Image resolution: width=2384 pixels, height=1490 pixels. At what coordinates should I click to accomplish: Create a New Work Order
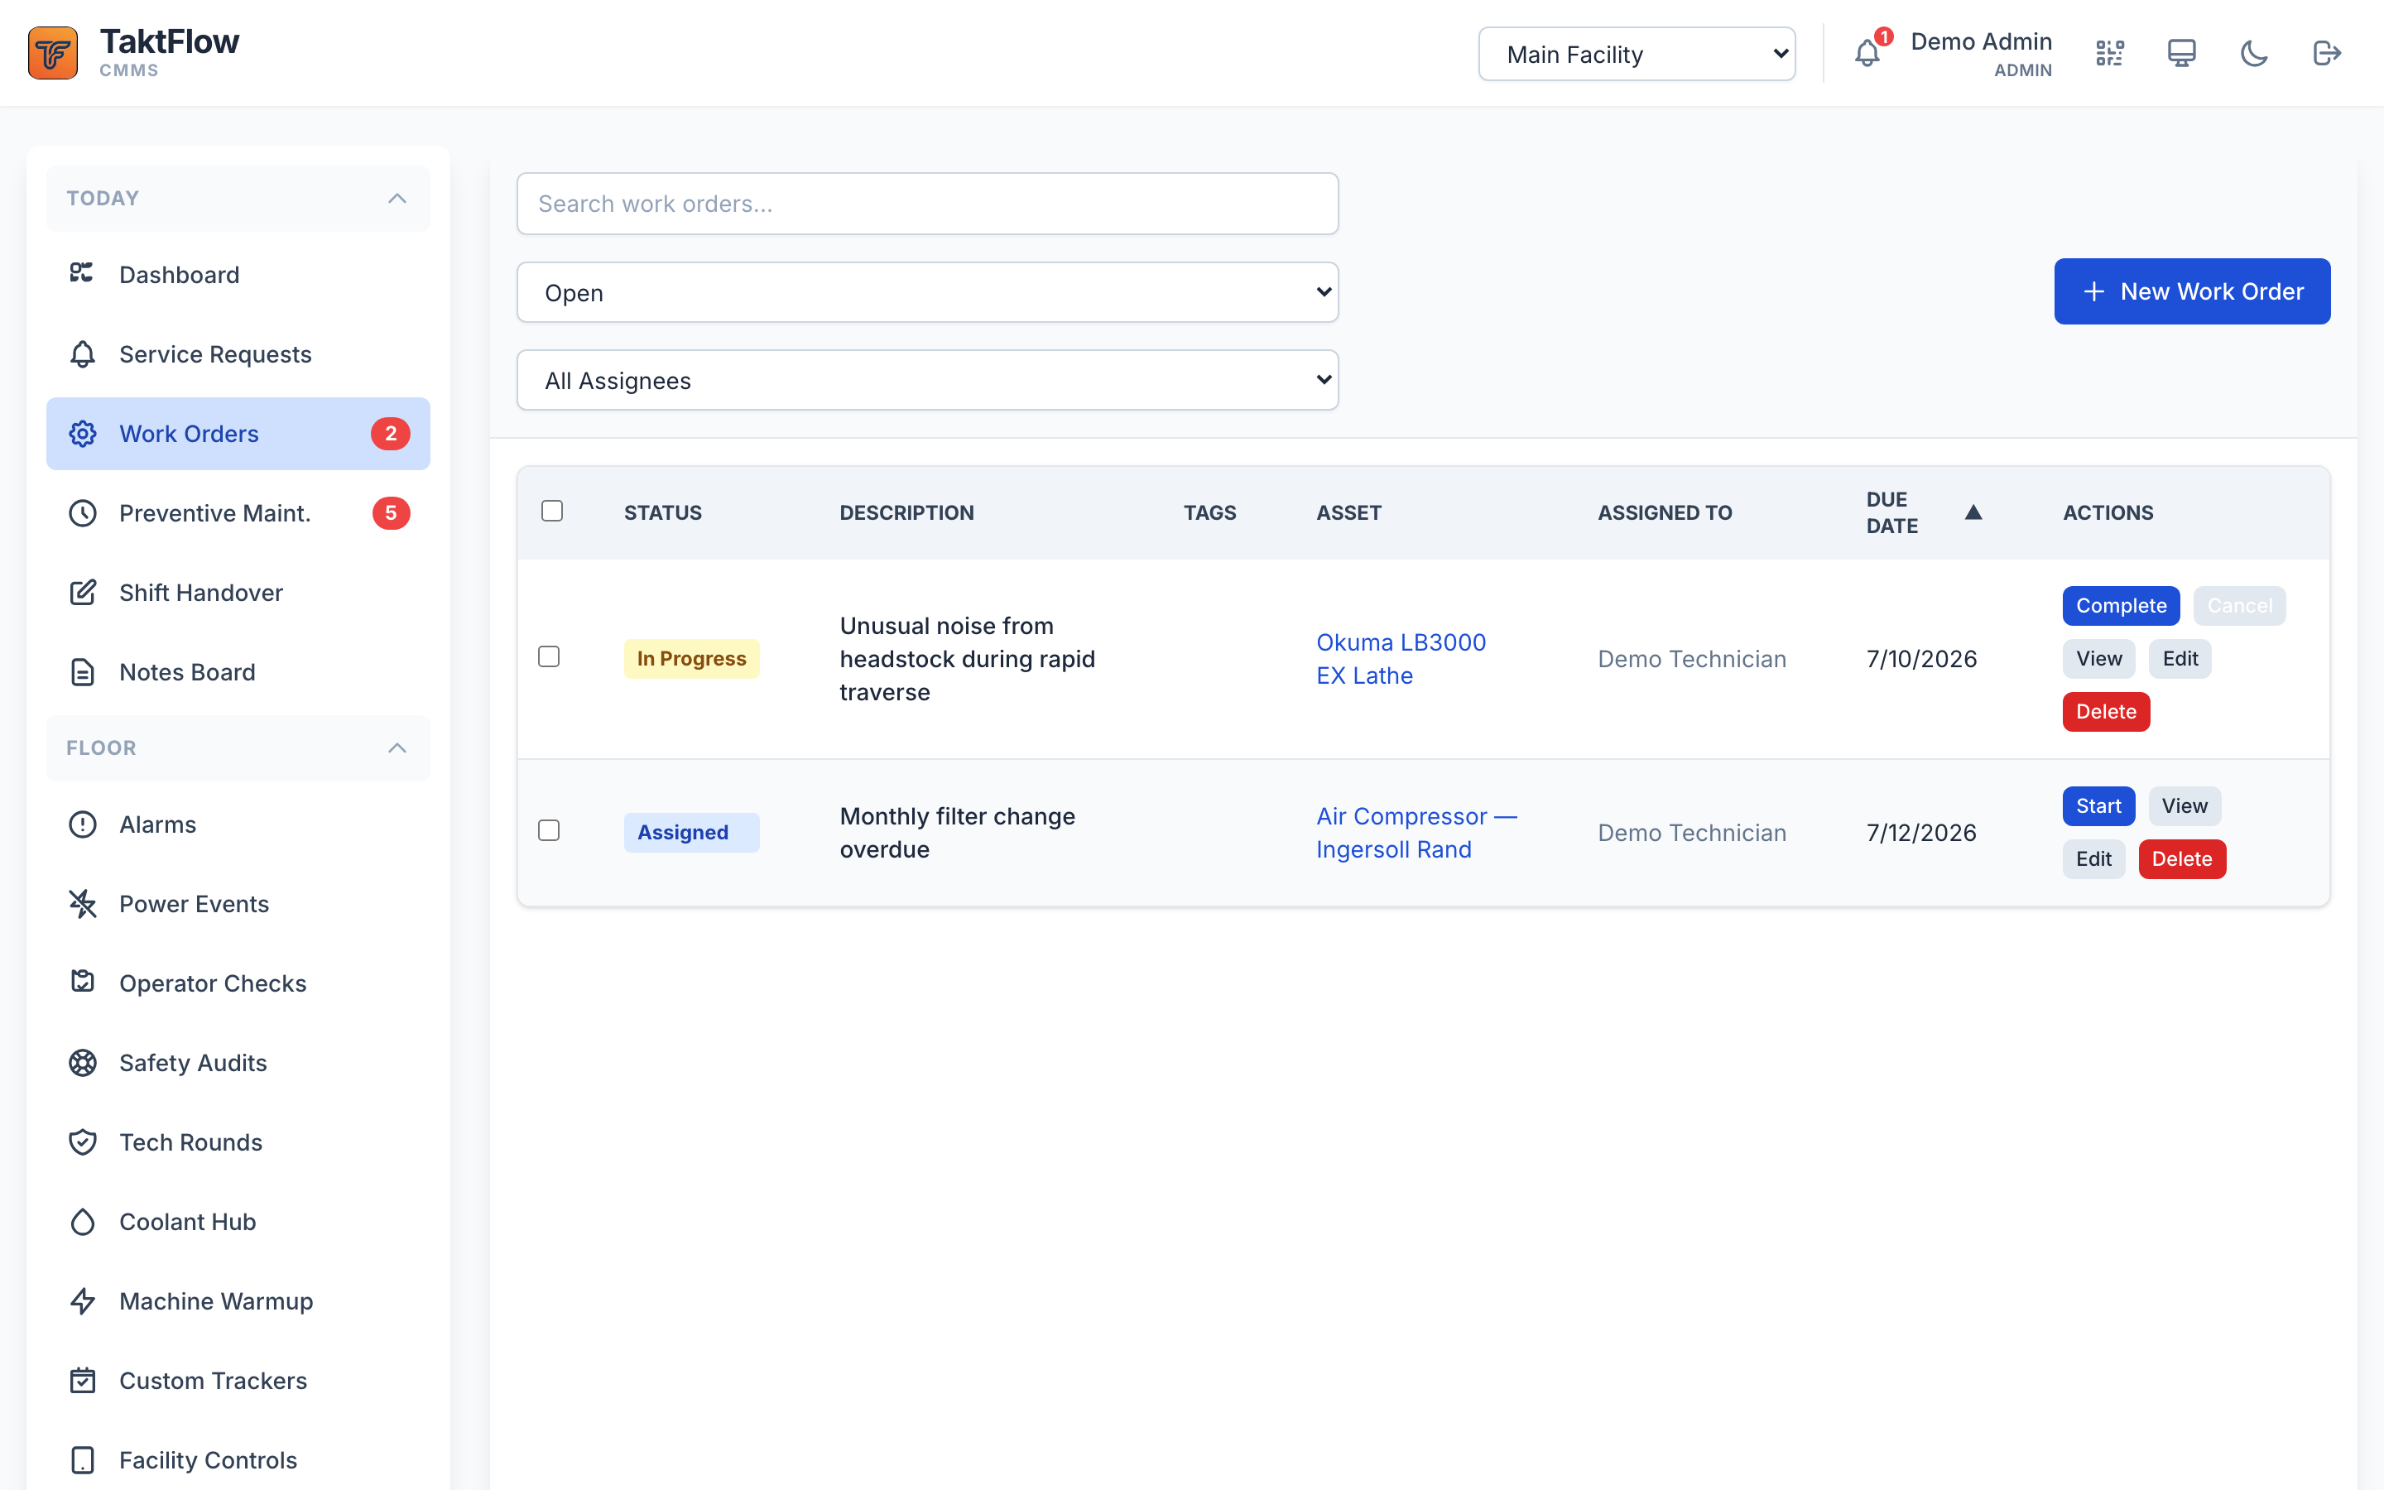[2192, 291]
